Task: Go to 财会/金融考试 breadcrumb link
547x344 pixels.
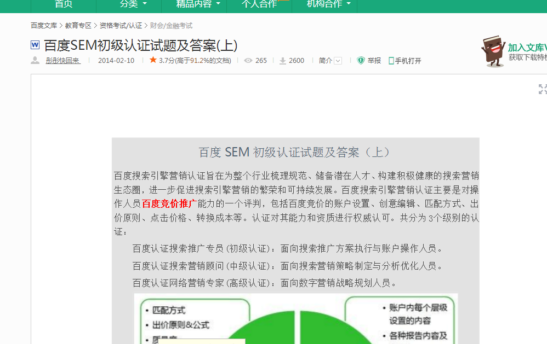Action: coord(171,25)
